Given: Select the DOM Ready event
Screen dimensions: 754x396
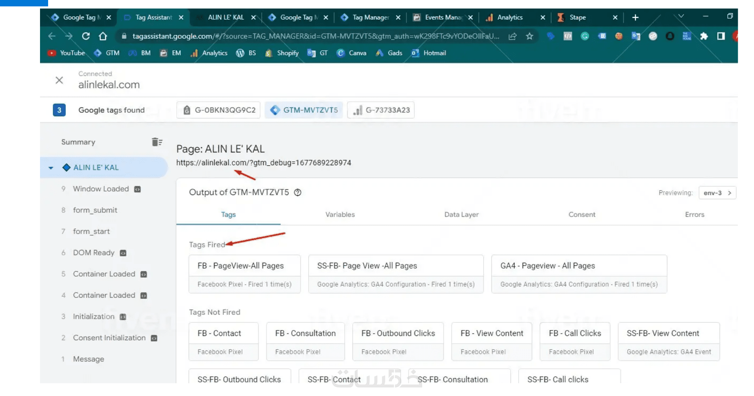Looking at the screenshot, I should [94, 253].
